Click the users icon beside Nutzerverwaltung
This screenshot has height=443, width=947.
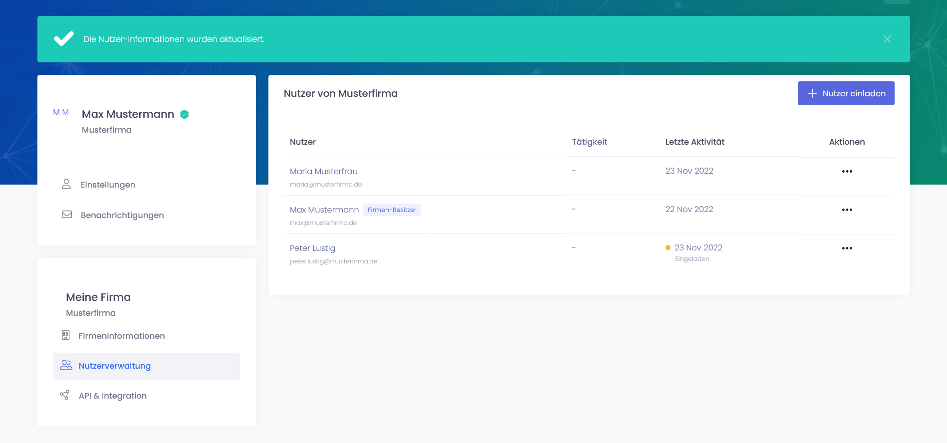pos(66,365)
